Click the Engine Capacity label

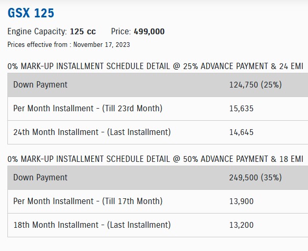(x=37, y=32)
